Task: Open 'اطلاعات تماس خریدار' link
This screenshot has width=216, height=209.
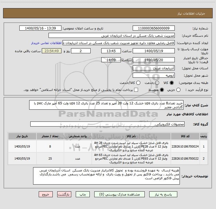Action: 46,43
